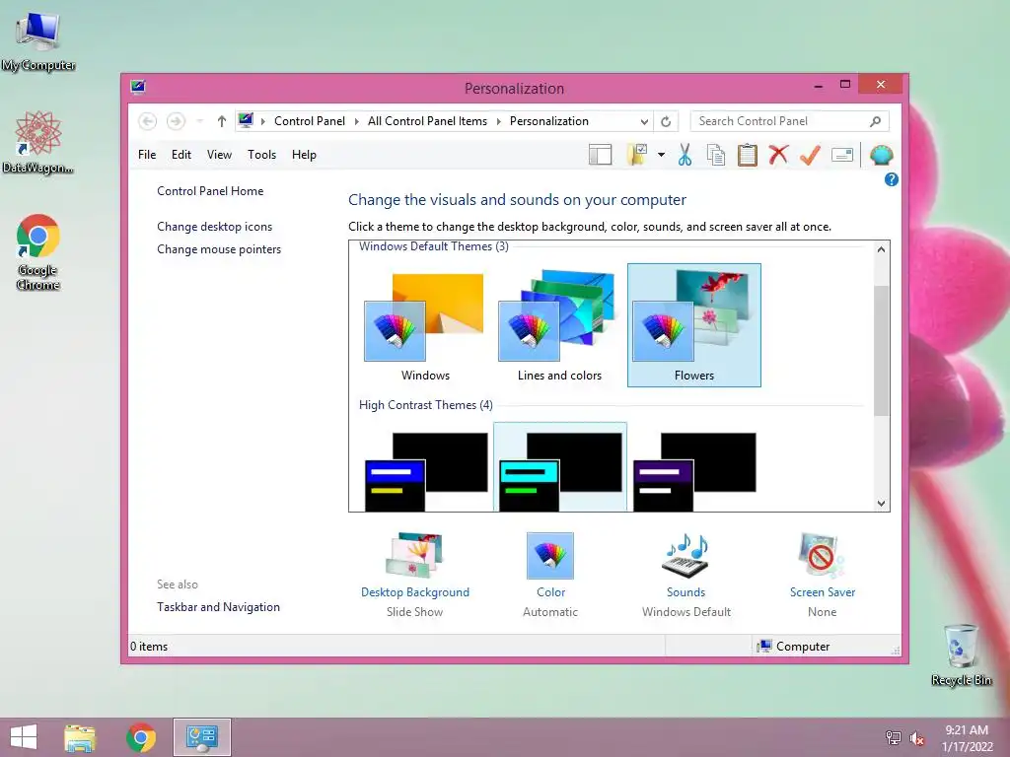Go back with the Back arrow

(148, 121)
